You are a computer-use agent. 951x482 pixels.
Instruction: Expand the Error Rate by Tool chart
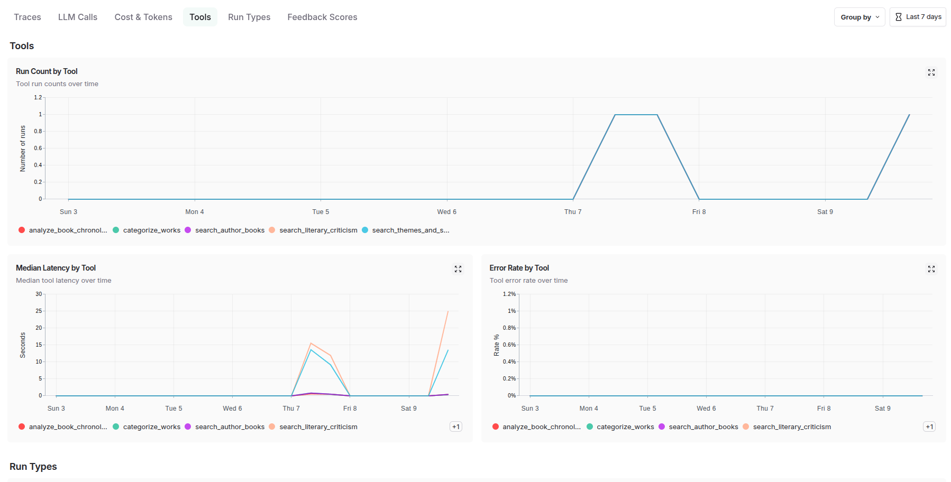tap(931, 269)
